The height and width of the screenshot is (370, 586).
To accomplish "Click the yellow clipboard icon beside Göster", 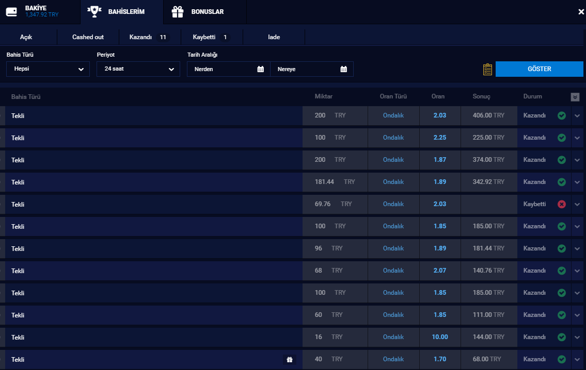I will (x=487, y=69).
